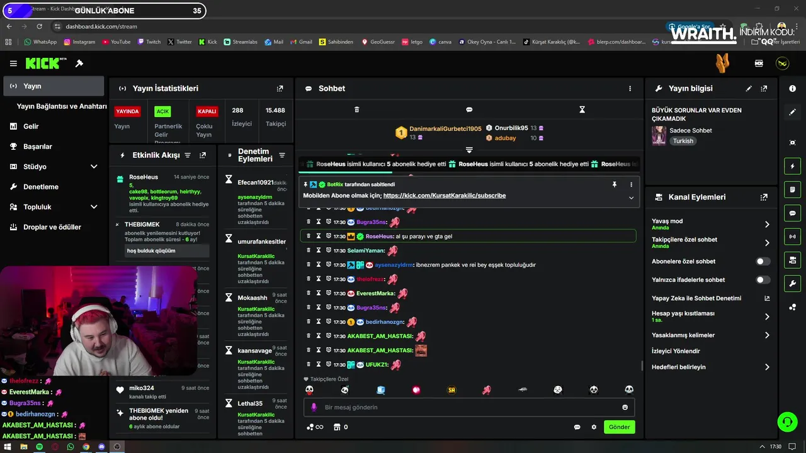Viewport: 806px width, 453px height.
Task: Click the green headset support button
Action: point(787,422)
